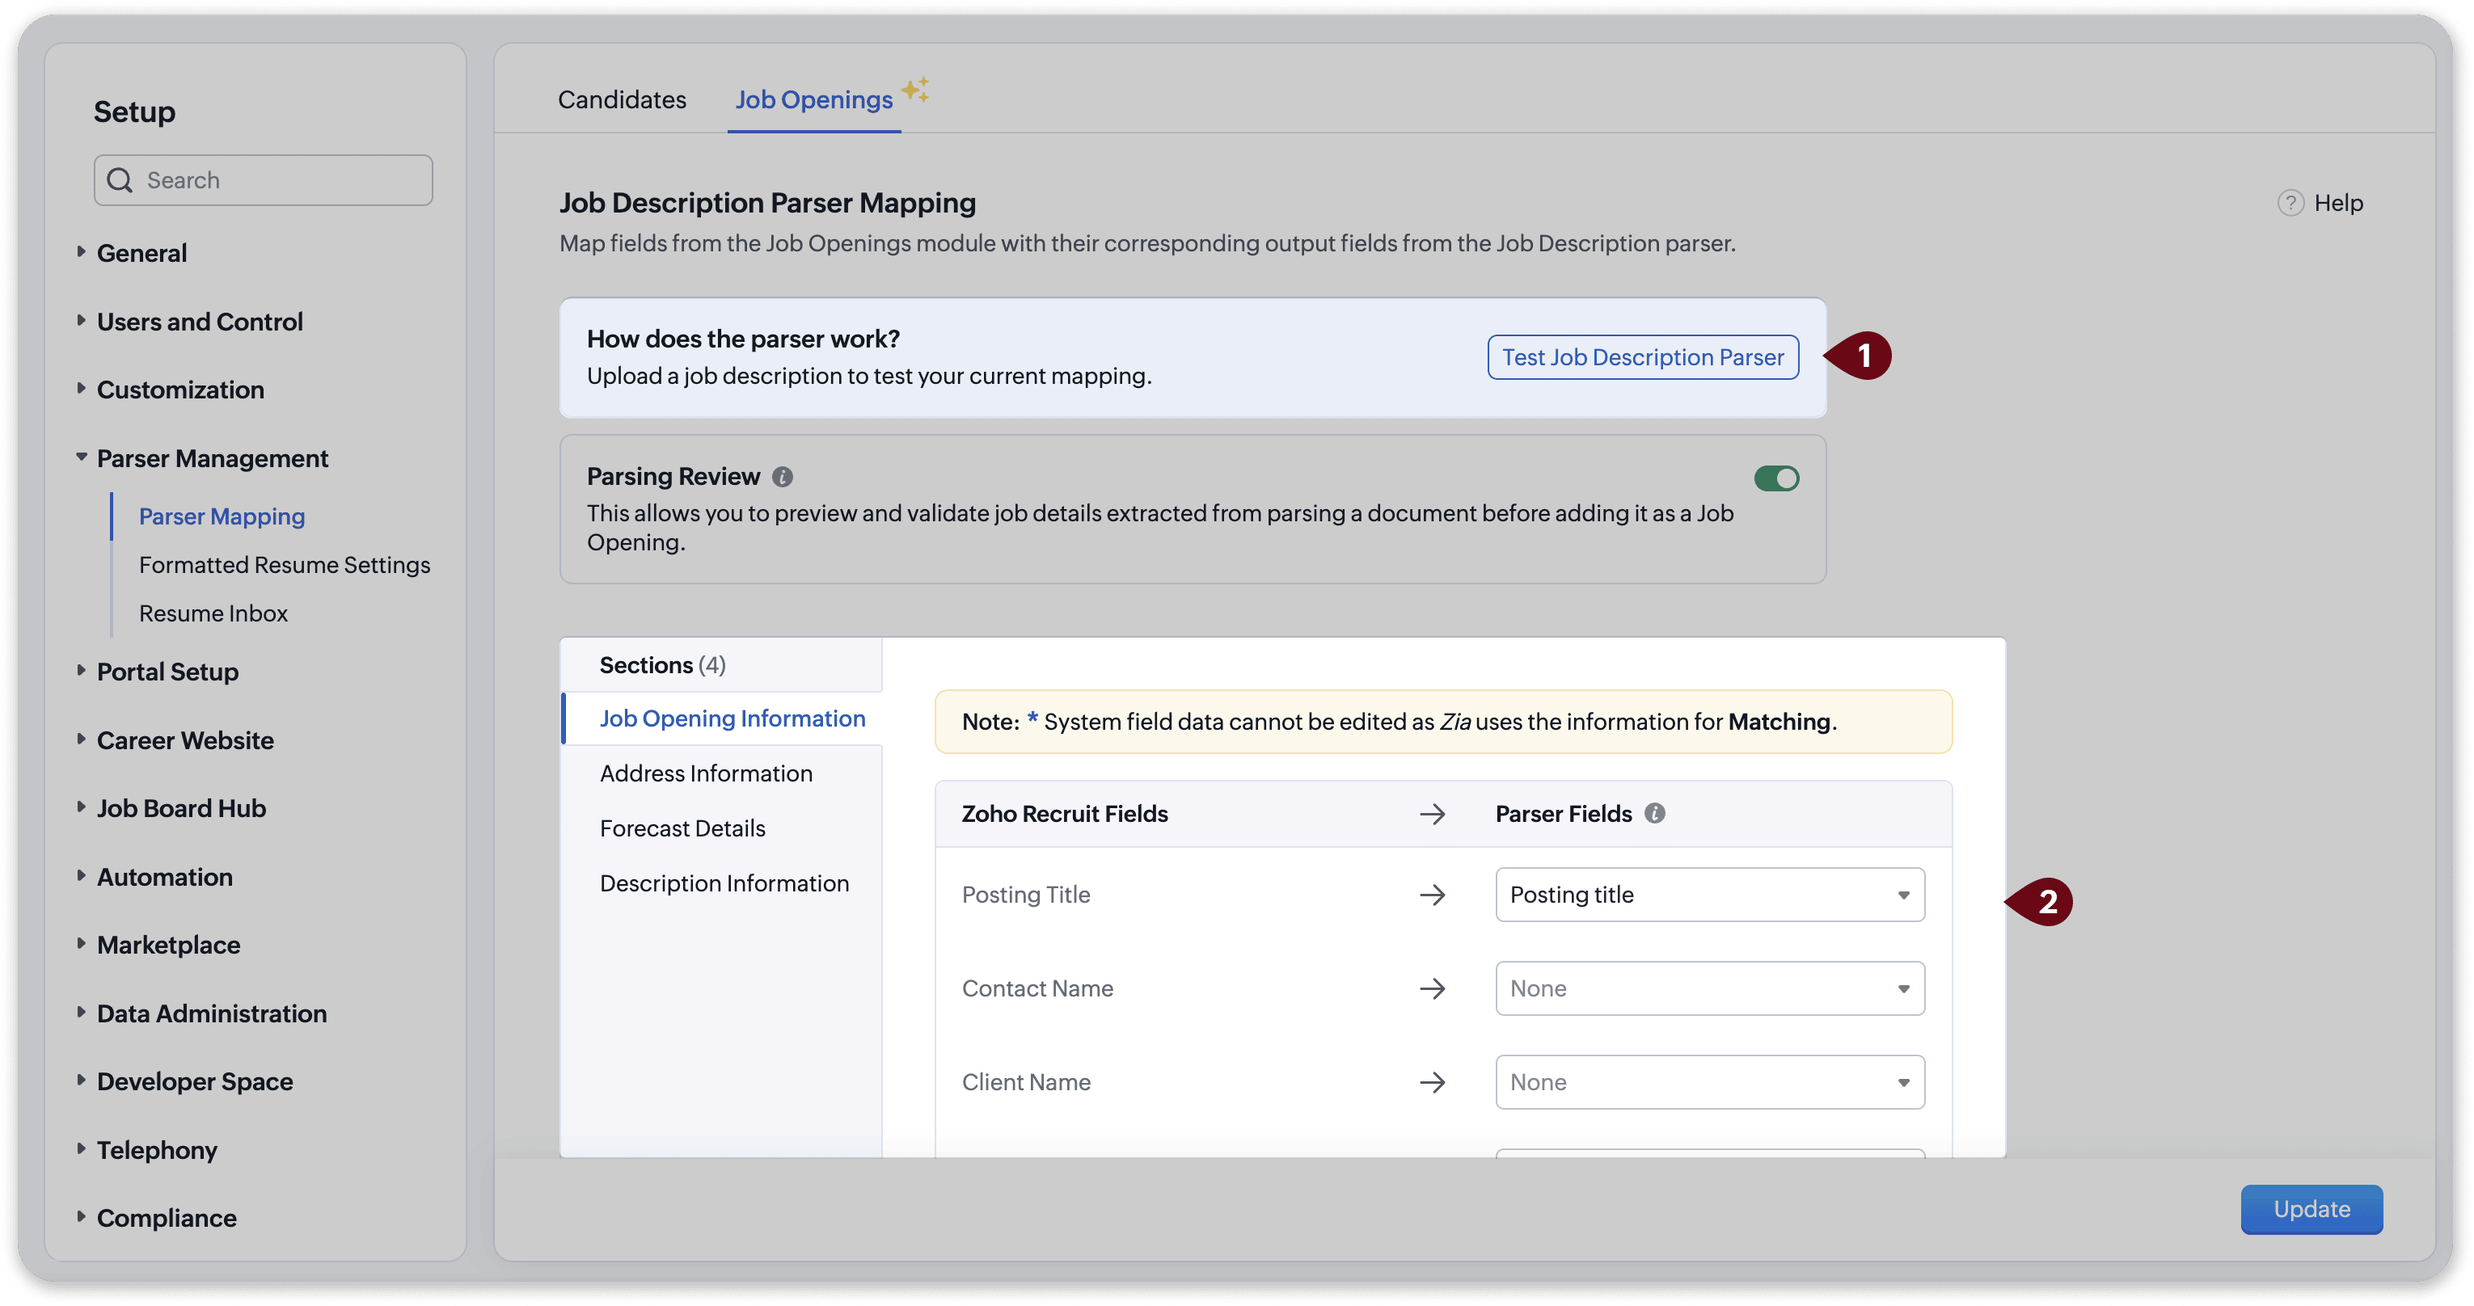Open the Contact Name parser field dropdown
The image size is (2474, 1306).
pos(1708,988)
